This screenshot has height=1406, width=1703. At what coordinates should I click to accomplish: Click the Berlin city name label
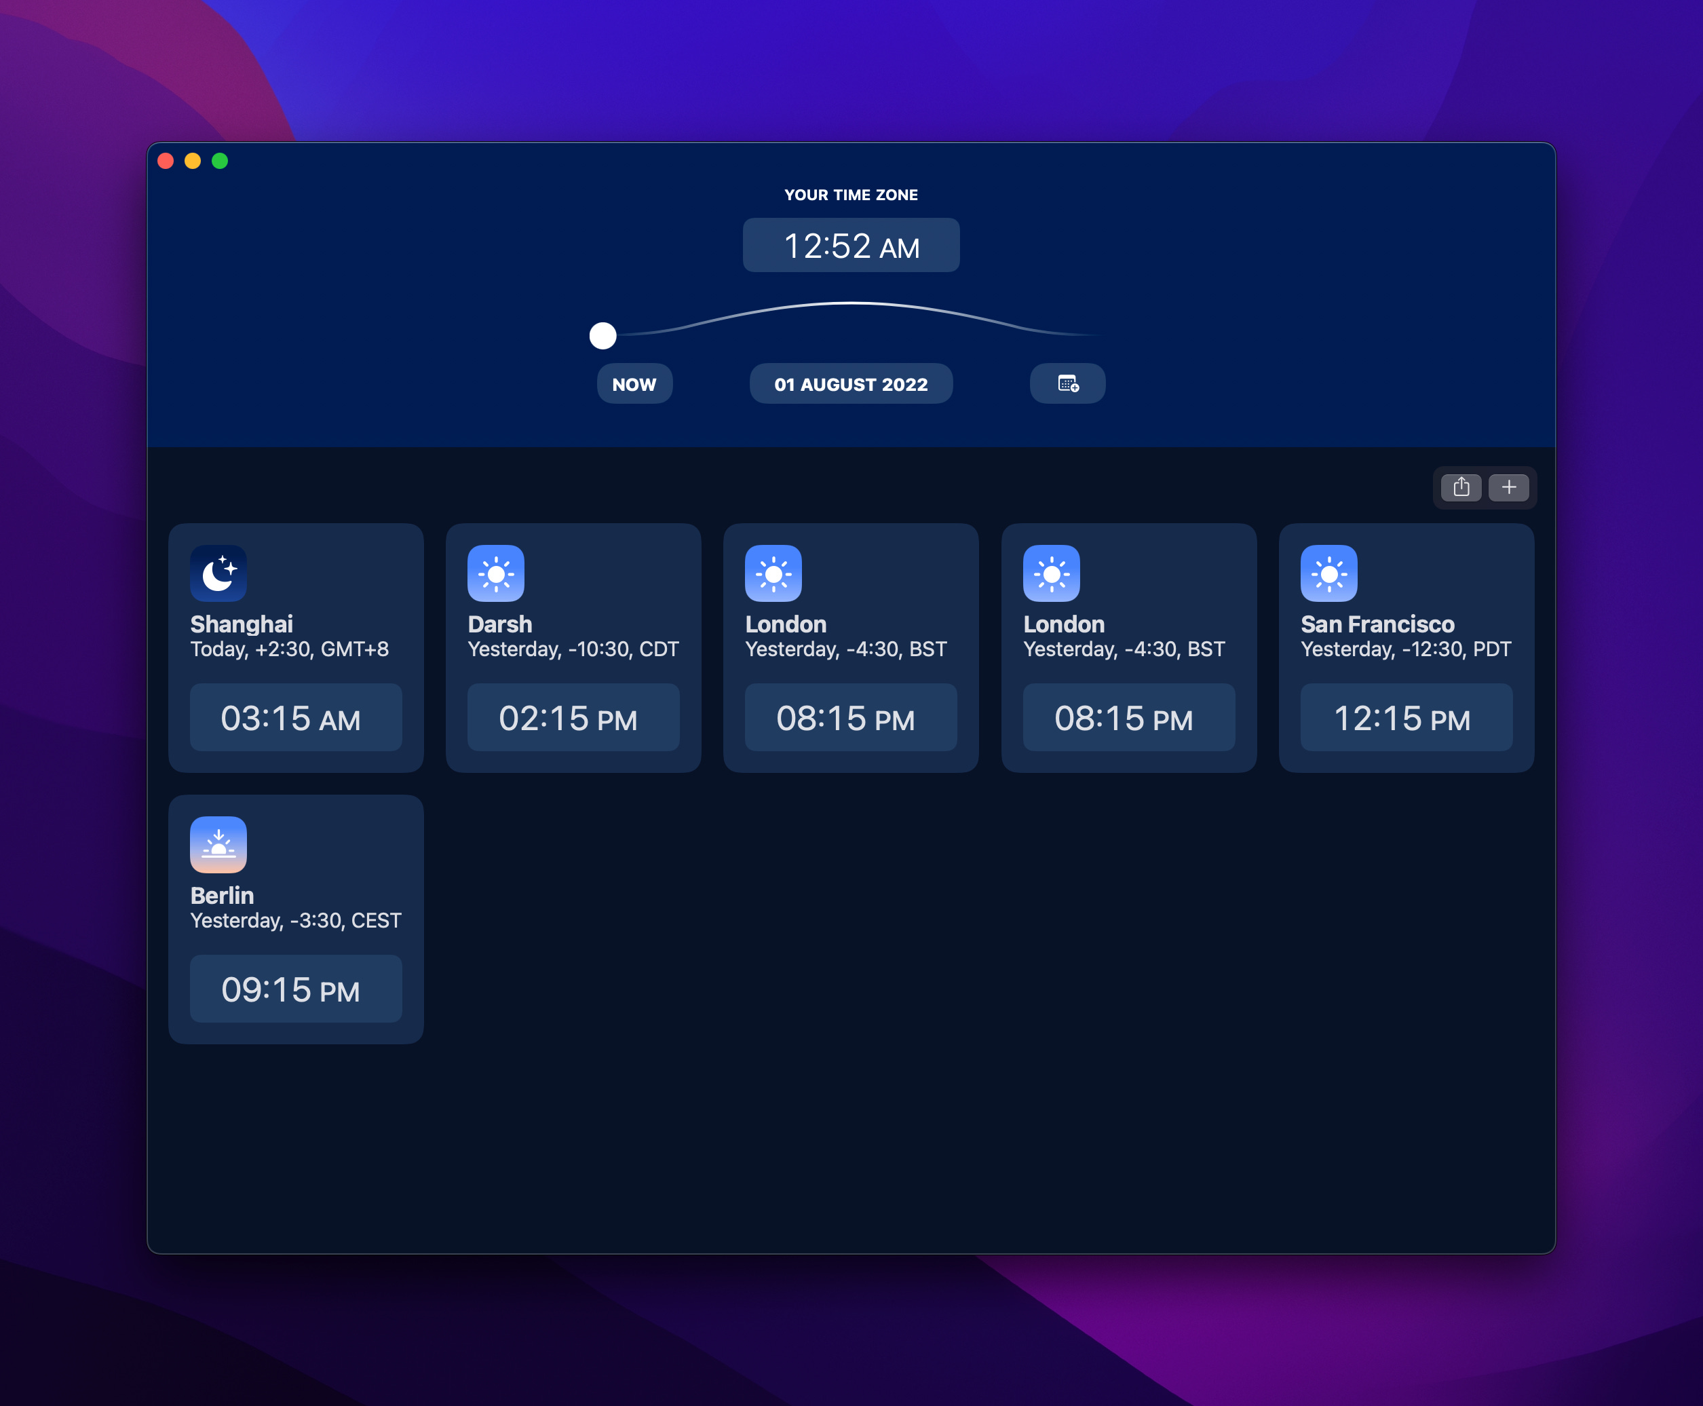tap(222, 895)
